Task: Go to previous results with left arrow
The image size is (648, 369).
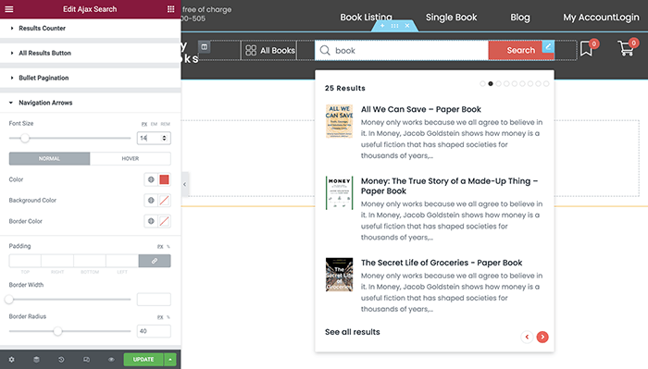Action: pos(527,338)
